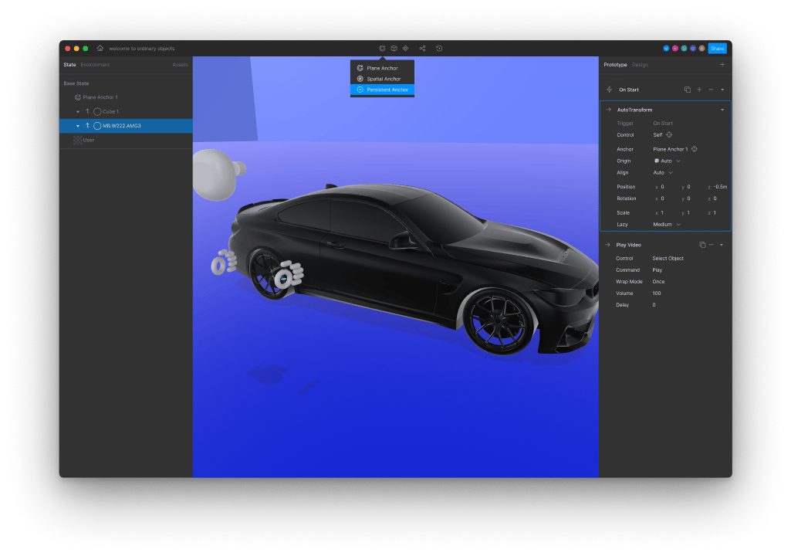Open the anchor tool in top toolbar

point(382,48)
